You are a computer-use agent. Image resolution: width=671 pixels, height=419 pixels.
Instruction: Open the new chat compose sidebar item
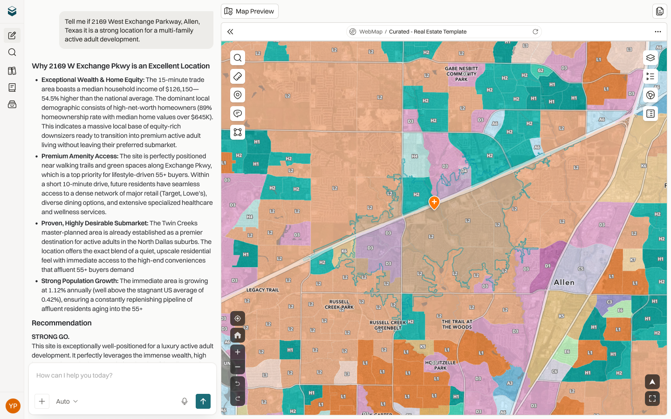(x=12, y=35)
